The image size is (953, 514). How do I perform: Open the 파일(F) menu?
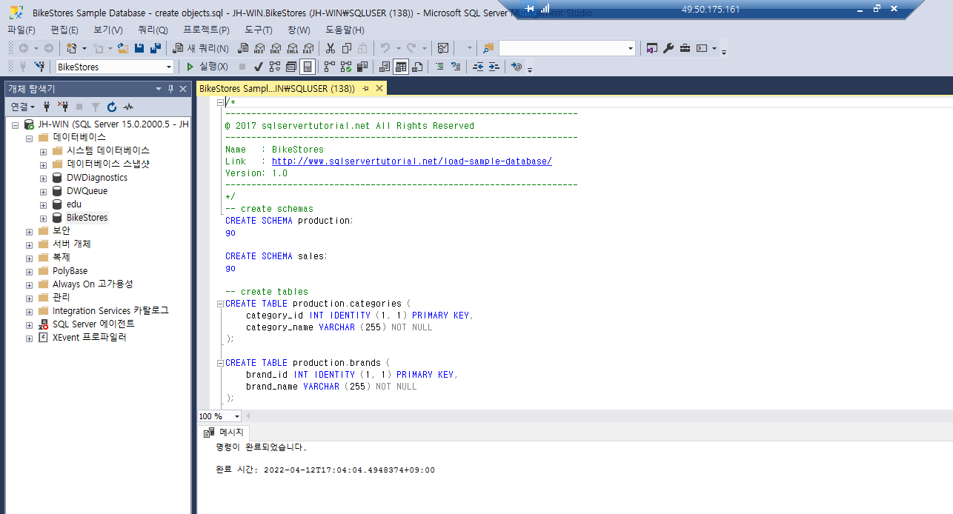point(21,30)
